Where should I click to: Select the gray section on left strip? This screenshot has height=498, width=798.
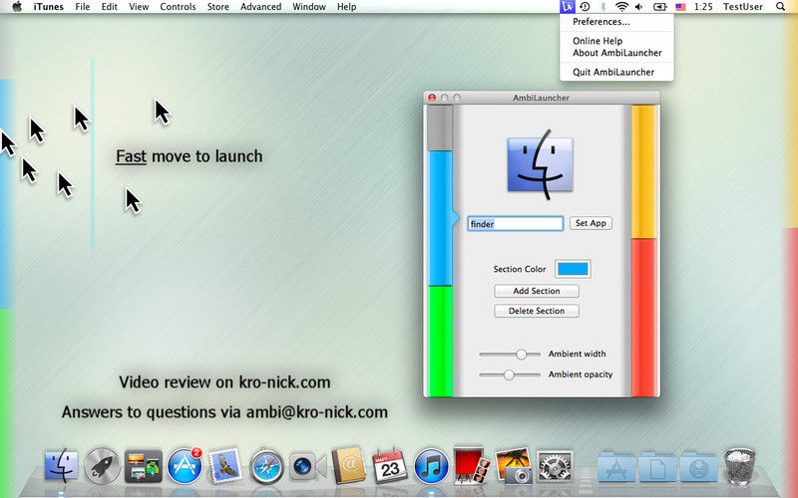(x=440, y=128)
